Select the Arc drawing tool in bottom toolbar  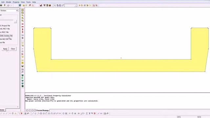46,113
